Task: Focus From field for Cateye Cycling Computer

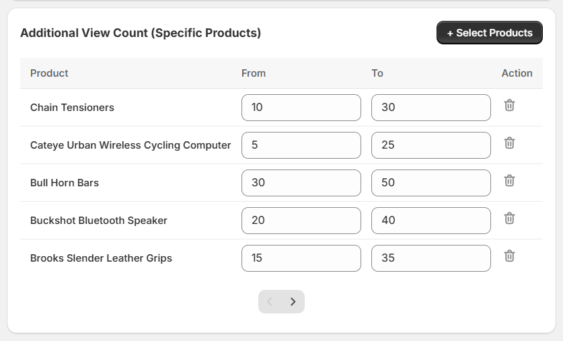Action: [301, 145]
